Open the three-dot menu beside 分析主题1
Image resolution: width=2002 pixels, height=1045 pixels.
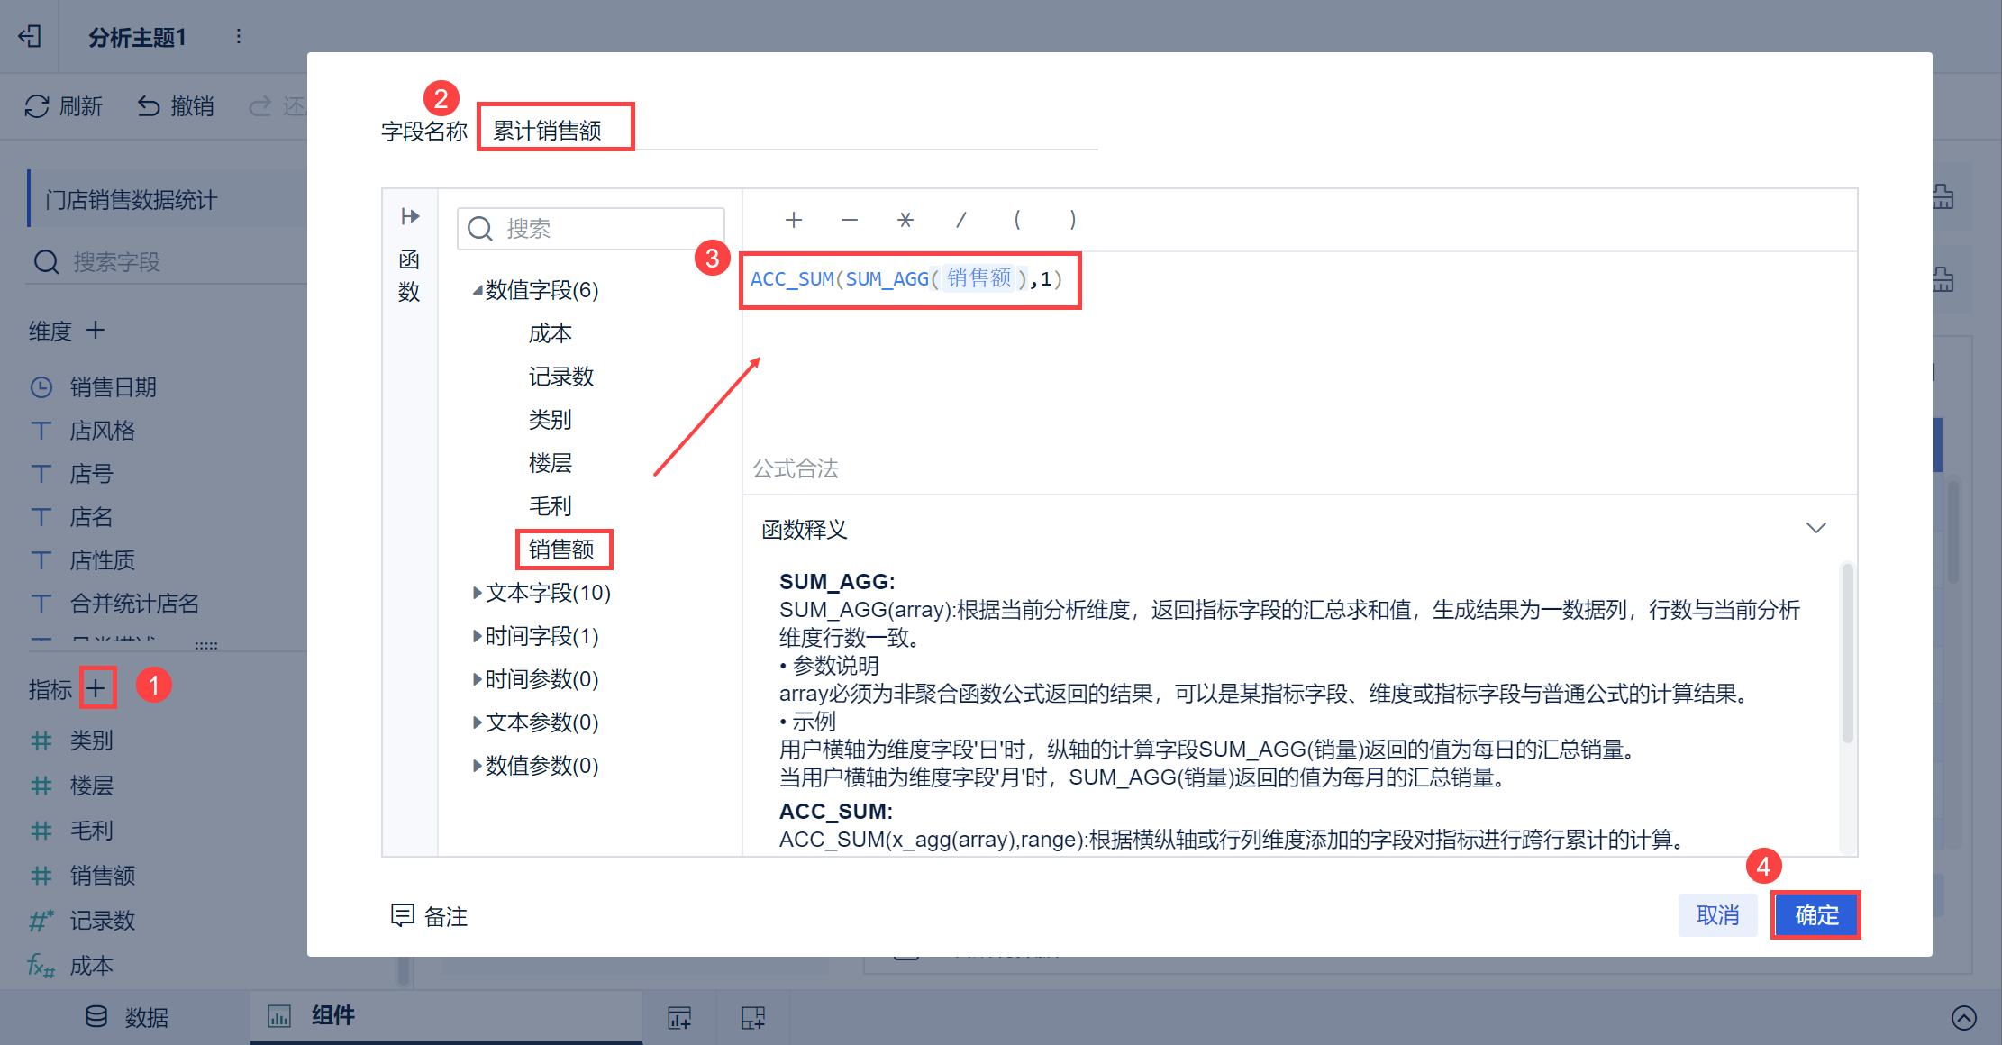pos(238,36)
